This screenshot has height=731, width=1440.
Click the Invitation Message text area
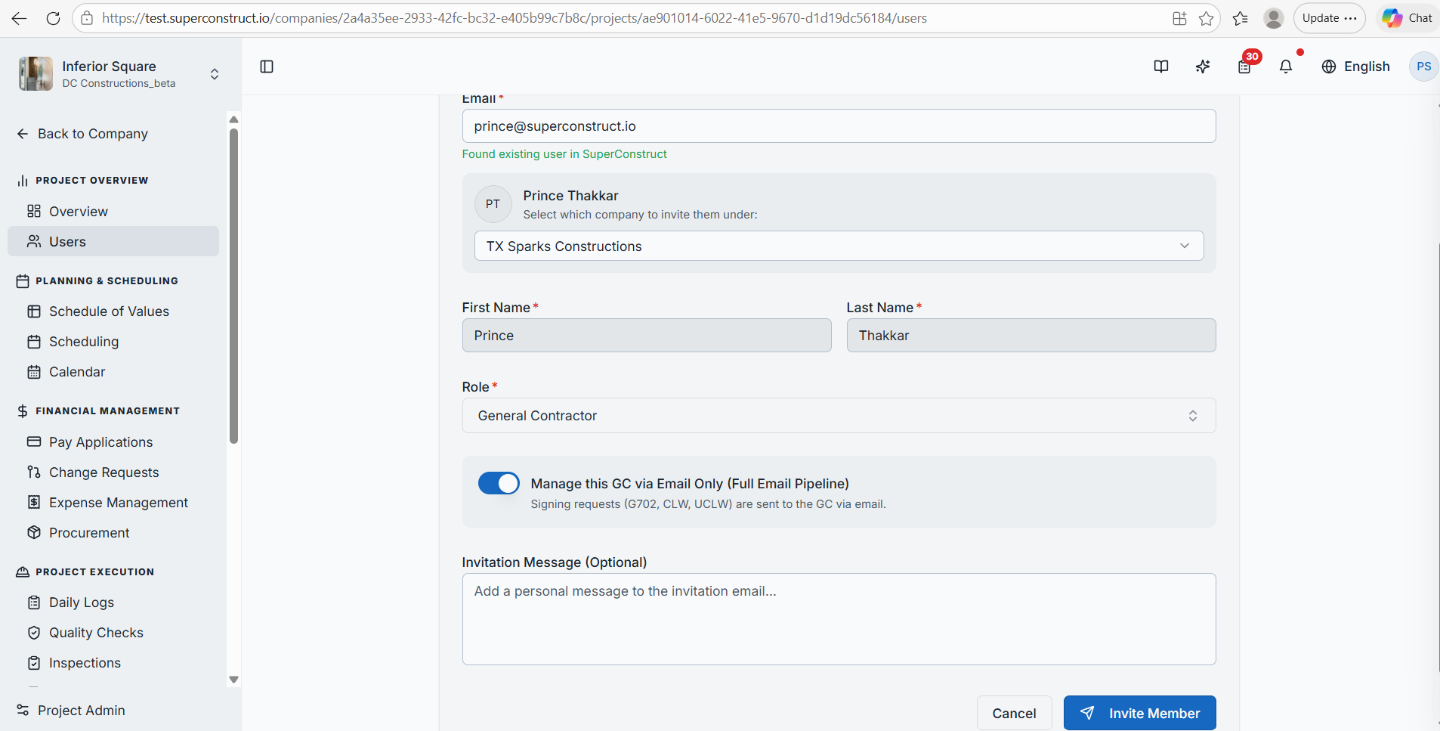point(839,619)
